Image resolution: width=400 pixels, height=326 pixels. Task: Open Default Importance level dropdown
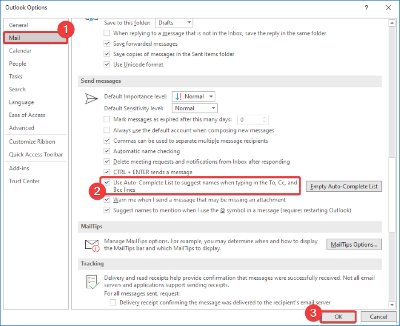193,96
